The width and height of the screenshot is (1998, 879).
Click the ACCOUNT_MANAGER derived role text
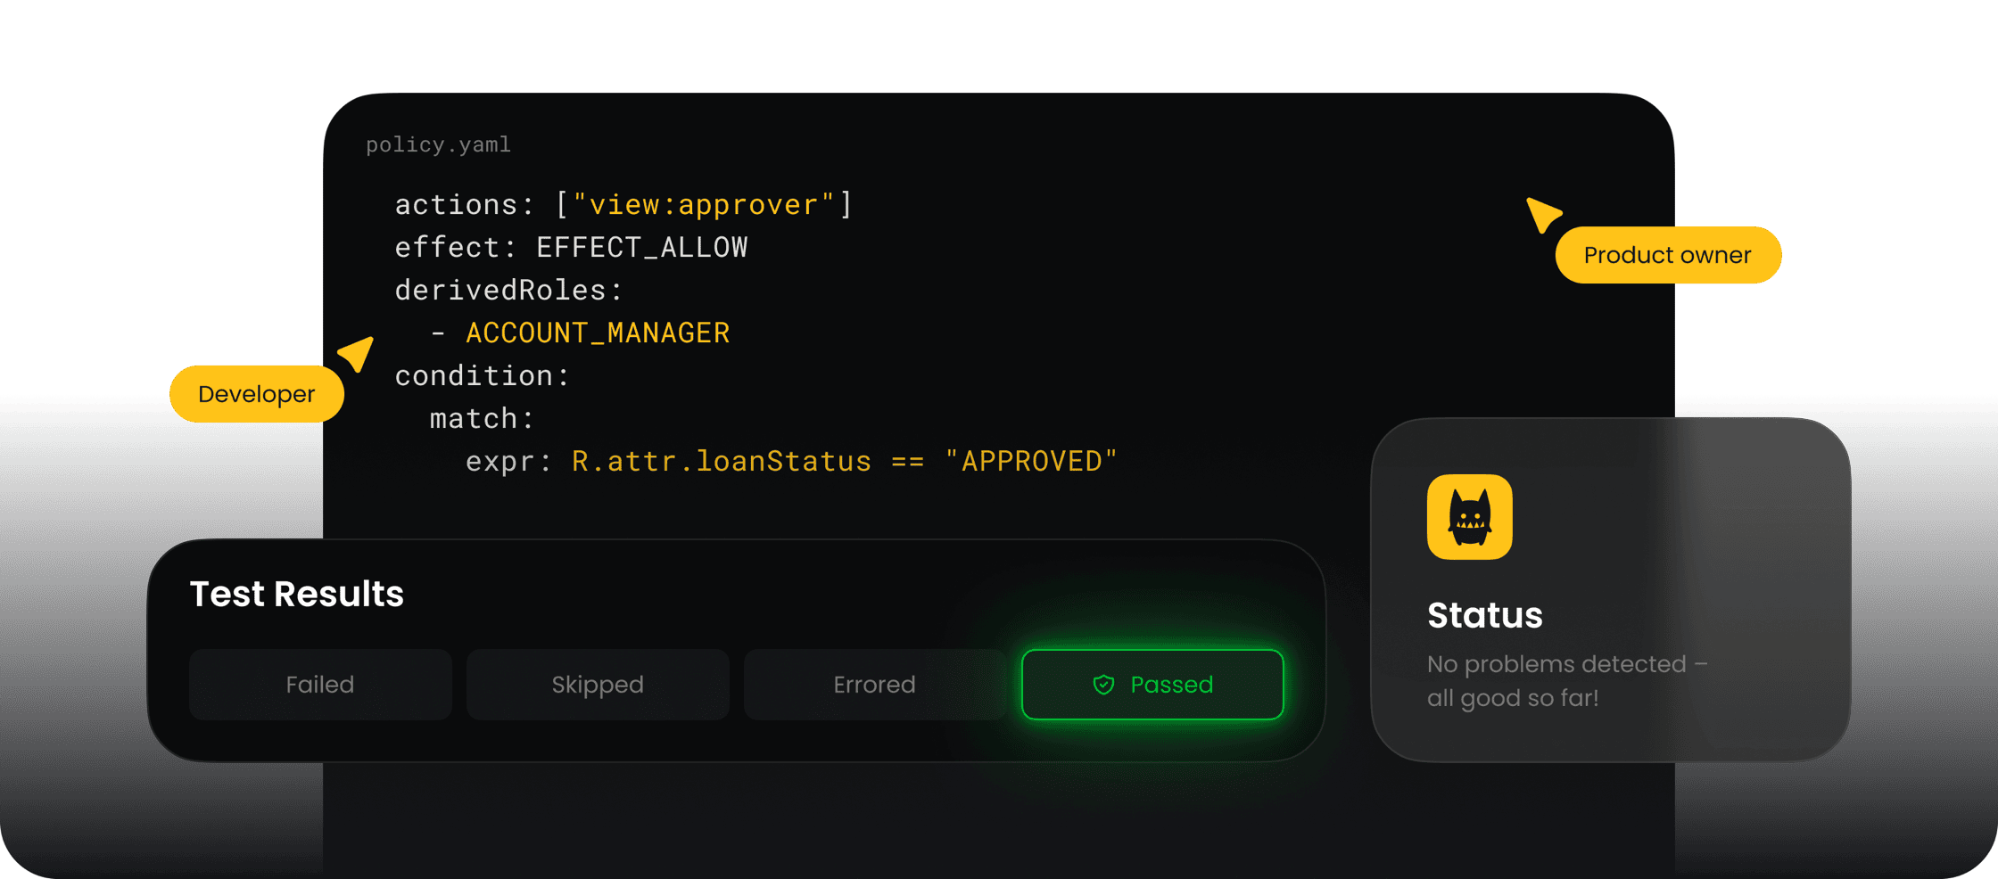[x=598, y=332]
